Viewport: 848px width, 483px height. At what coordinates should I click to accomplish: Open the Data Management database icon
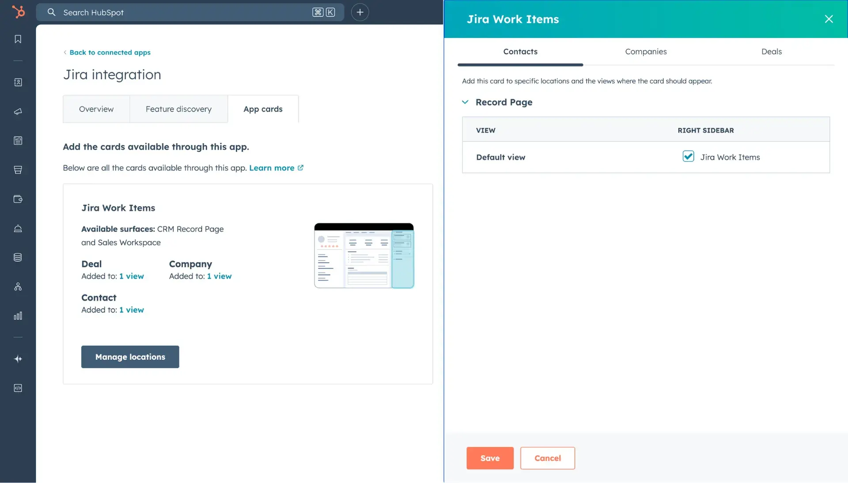click(18, 257)
